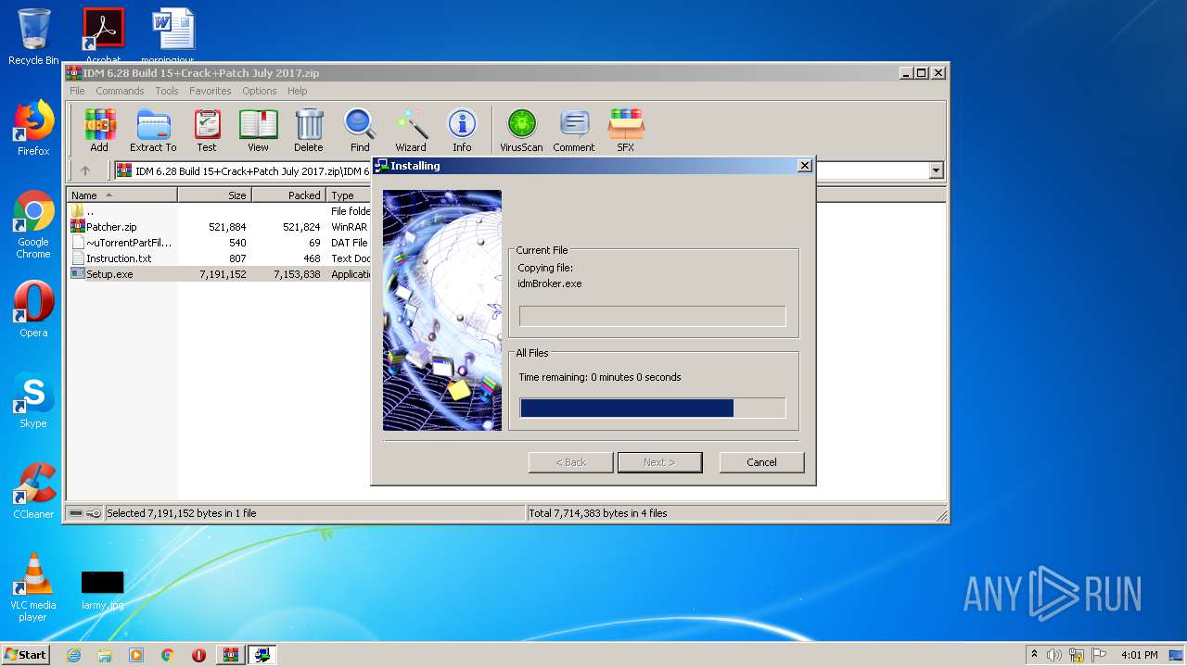Switch to WinRAR taskbar button
This screenshot has width=1187, height=667.
pos(231,655)
